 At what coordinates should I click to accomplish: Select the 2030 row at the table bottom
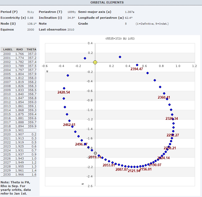19,174
